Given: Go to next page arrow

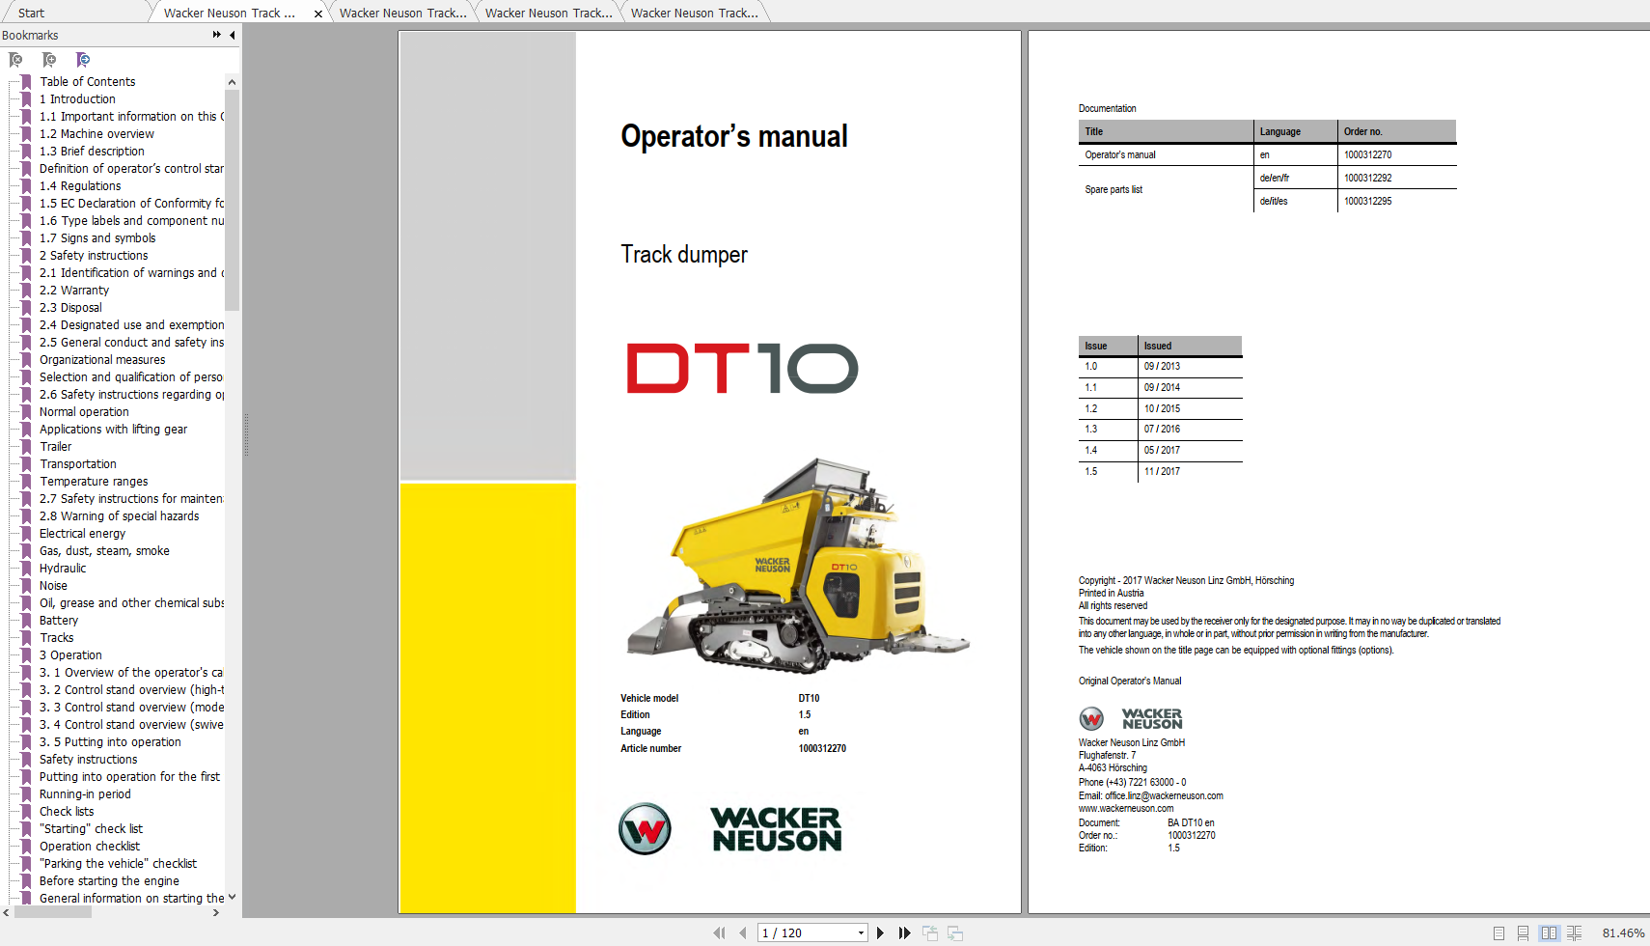Looking at the screenshot, I should pos(880,932).
